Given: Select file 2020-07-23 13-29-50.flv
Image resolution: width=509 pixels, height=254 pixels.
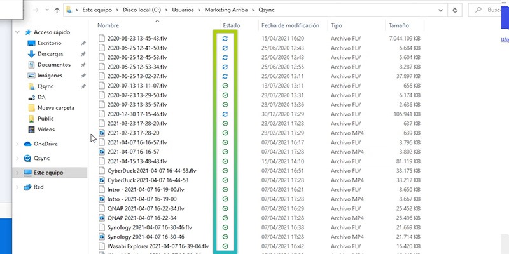Looking at the screenshot, I should click(x=137, y=95).
